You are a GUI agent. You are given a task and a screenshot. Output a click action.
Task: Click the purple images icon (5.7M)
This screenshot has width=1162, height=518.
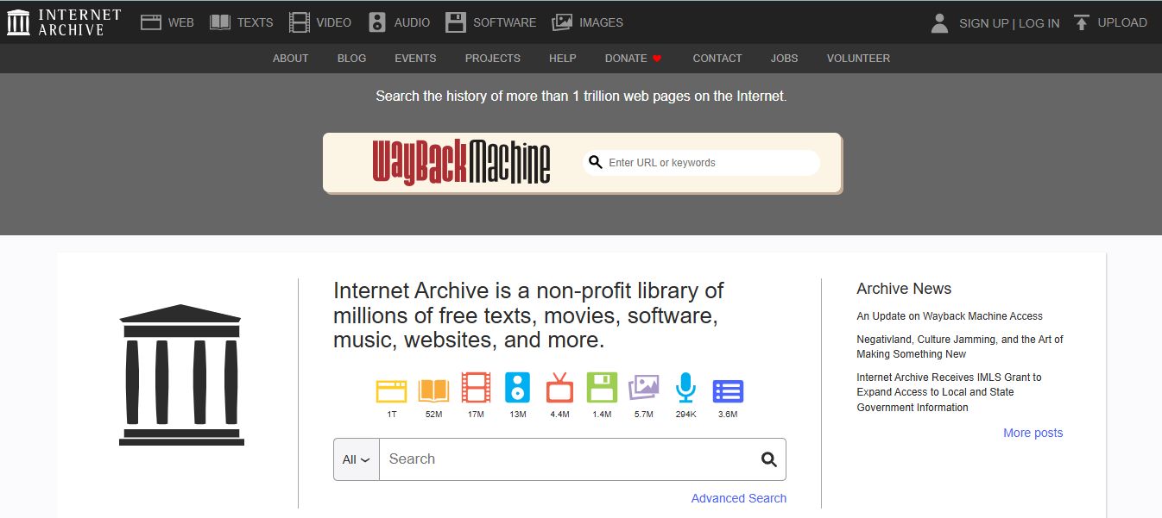pyautogui.click(x=644, y=388)
